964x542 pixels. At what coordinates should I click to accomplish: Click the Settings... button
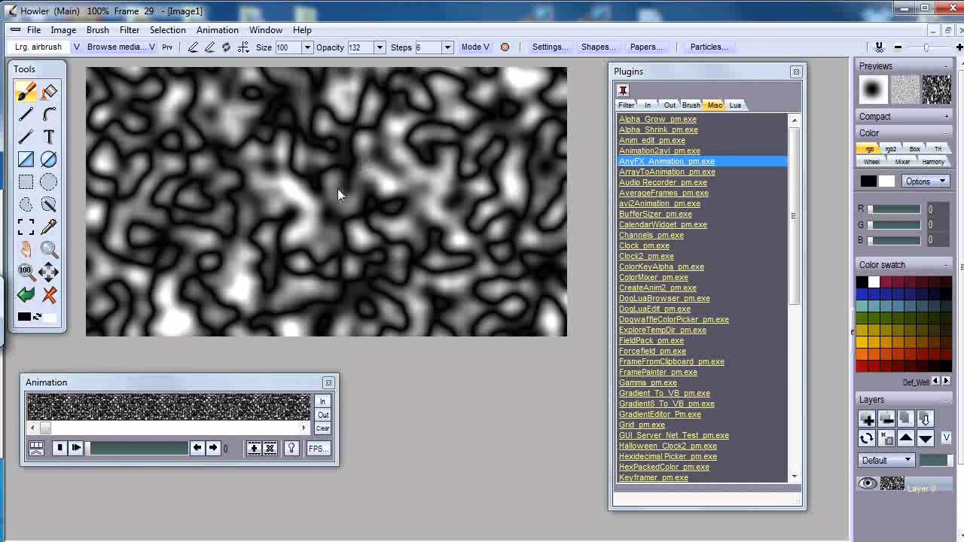(550, 47)
